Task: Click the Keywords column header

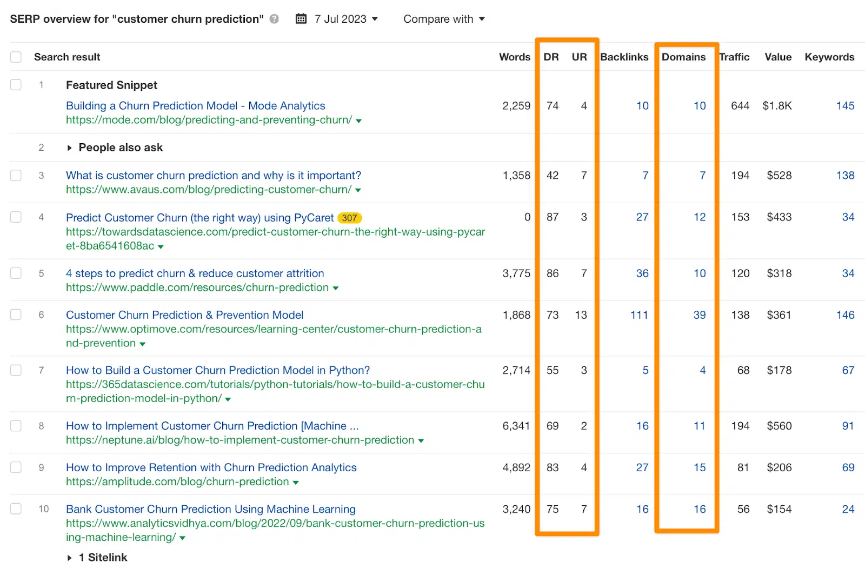Action: (x=829, y=57)
